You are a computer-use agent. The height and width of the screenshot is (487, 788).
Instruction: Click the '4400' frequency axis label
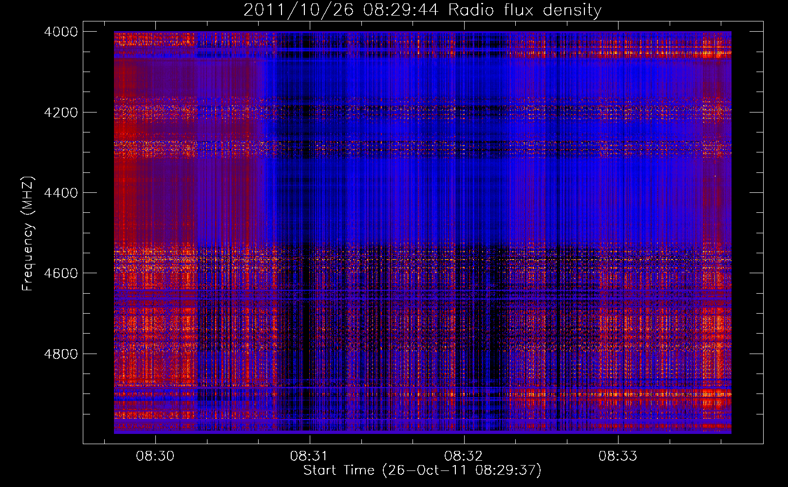coord(61,193)
